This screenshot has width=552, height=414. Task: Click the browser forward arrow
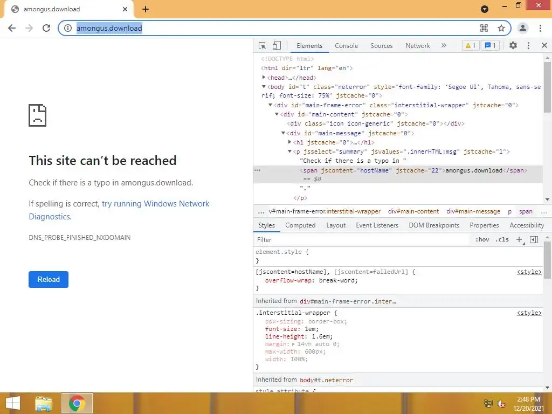tap(29, 28)
